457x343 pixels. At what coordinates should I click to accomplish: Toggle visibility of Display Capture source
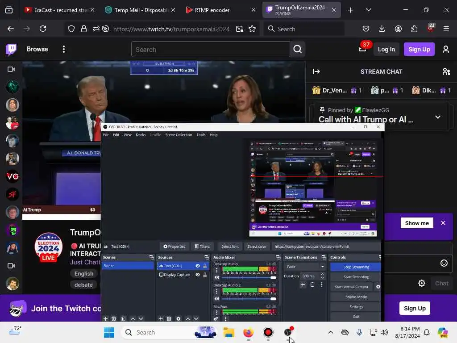198,275
